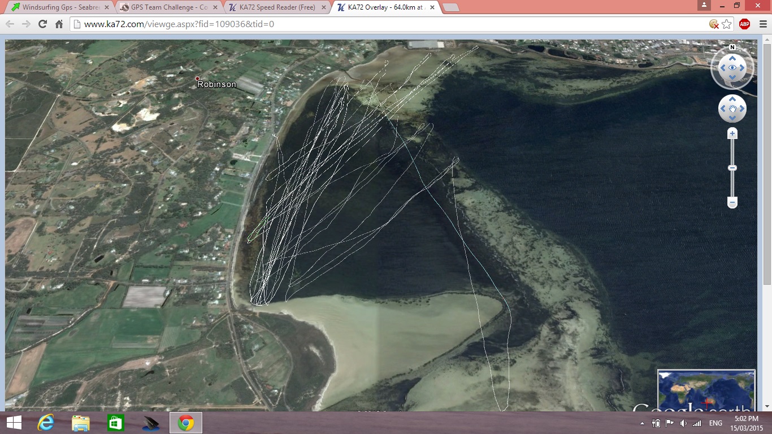Reload the page
This screenshot has width=772, height=434.
pos(42,24)
